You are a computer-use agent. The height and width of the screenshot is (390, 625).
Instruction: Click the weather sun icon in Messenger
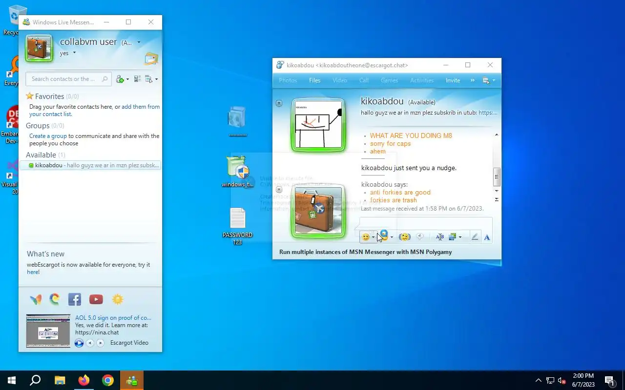pos(118,299)
